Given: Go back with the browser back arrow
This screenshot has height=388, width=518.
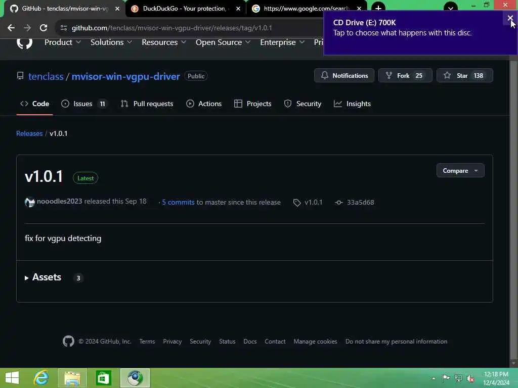Looking at the screenshot, I should pos(11,28).
